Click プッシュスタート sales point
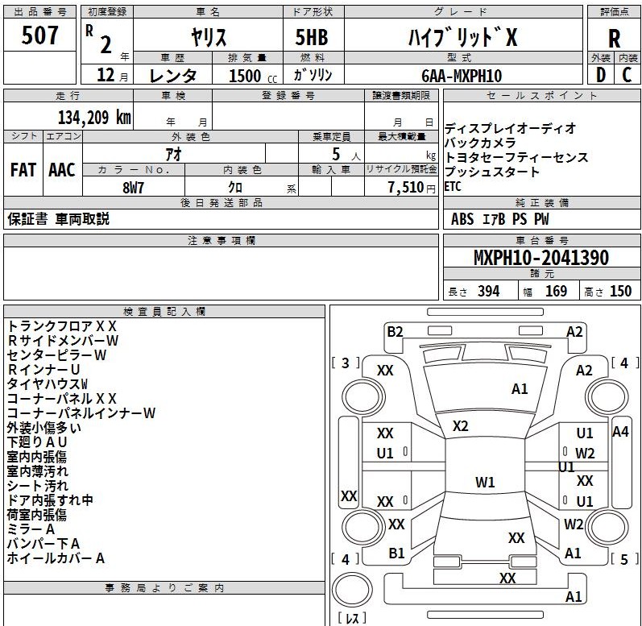 (492, 172)
